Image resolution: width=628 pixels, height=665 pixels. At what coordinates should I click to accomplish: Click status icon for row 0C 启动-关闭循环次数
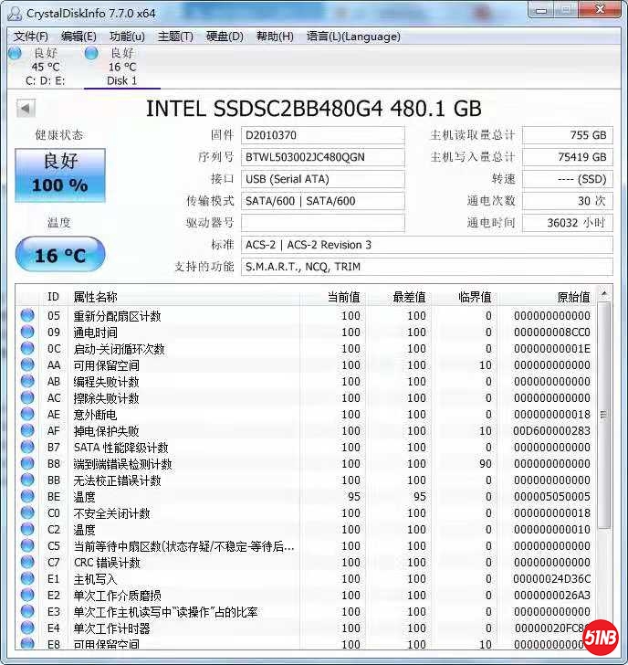point(27,348)
